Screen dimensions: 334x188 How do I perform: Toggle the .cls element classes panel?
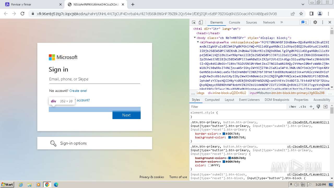pyautogui.click(x=302, y=107)
